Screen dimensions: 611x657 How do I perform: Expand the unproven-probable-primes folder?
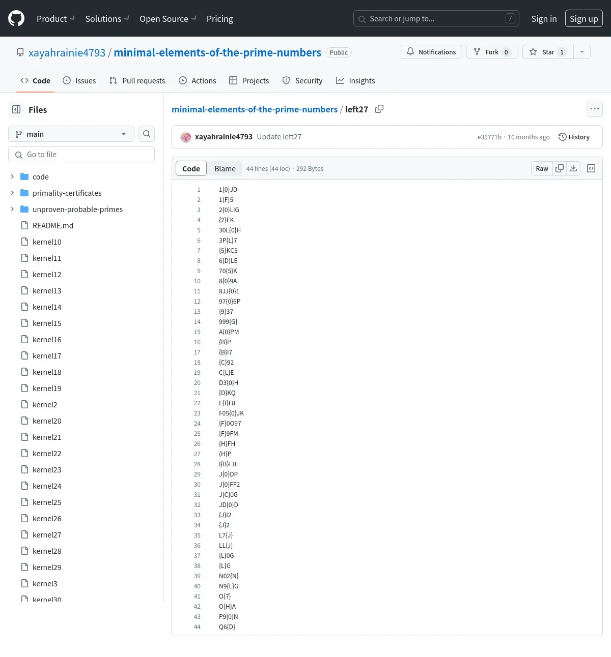(x=12, y=209)
